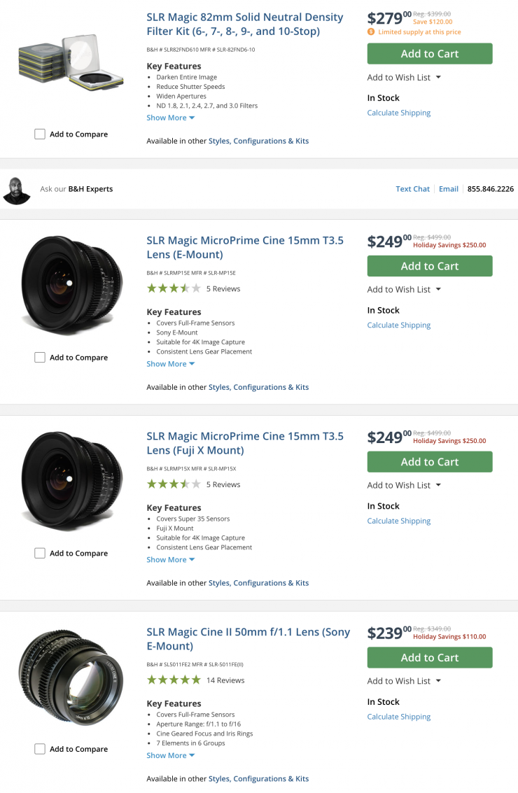The image size is (518, 793).
Task: Expand Add to Wish List for ND filter kit
Action: [x=404, y=78]
